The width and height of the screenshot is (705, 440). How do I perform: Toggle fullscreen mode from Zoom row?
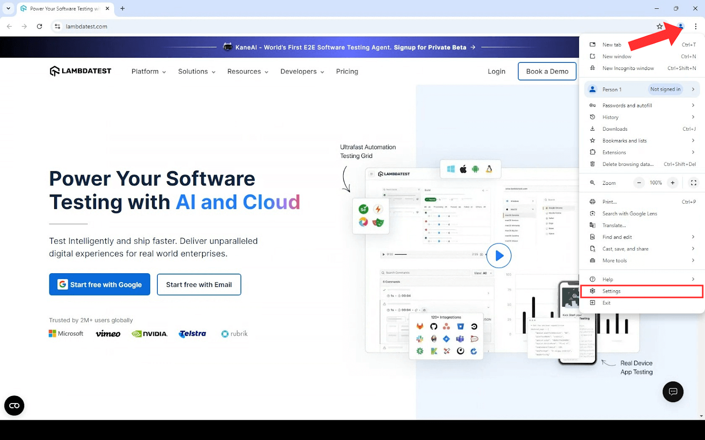pyautogui.click(x=694, y=183)
